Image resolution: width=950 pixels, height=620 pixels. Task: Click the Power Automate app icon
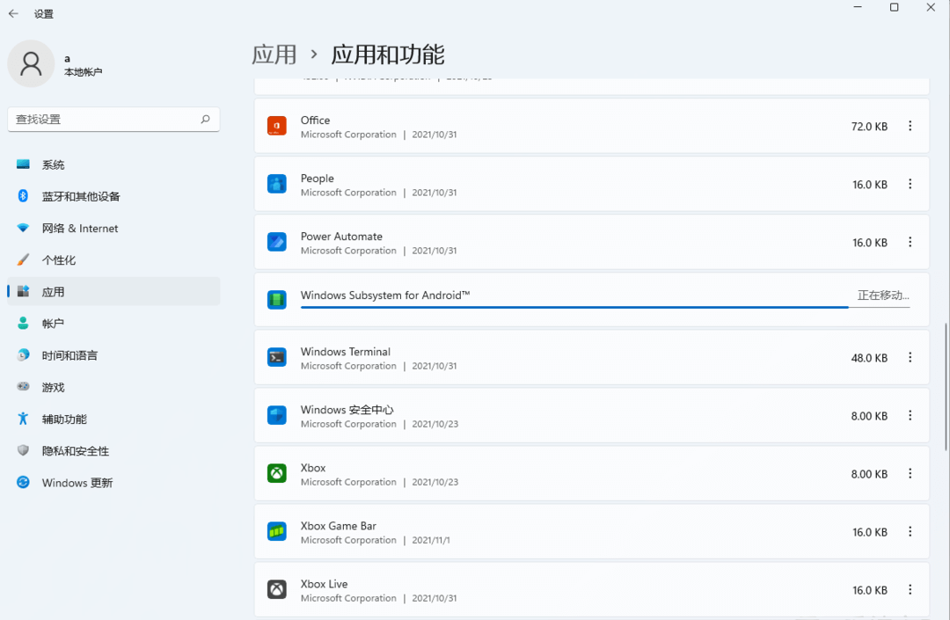pos(277,242)
